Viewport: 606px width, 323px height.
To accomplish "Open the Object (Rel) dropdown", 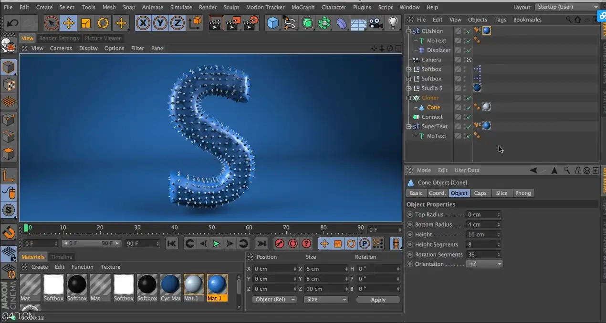I will pyautogui.click(x=274, y=300).
